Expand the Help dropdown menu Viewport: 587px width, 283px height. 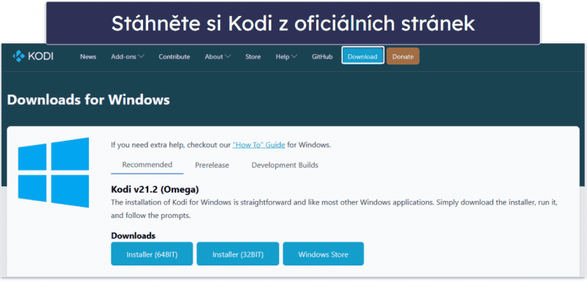pyautogui.click(x=286, y=57)
